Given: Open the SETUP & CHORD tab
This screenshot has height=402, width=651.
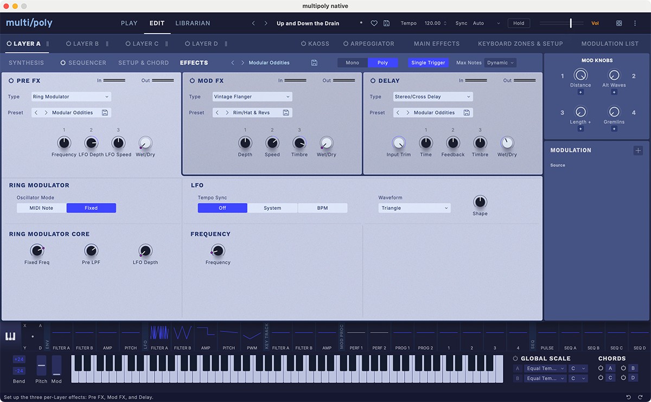Looking at the screenshot, I should point(144,63).
